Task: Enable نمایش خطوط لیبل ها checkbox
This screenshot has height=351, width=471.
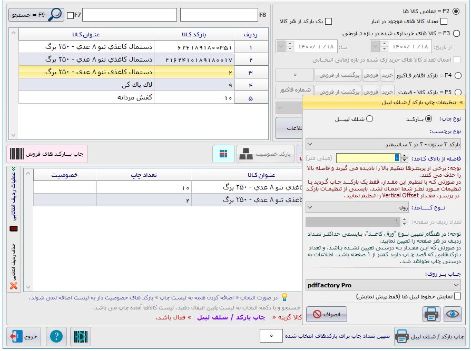Action: (457, 296)
